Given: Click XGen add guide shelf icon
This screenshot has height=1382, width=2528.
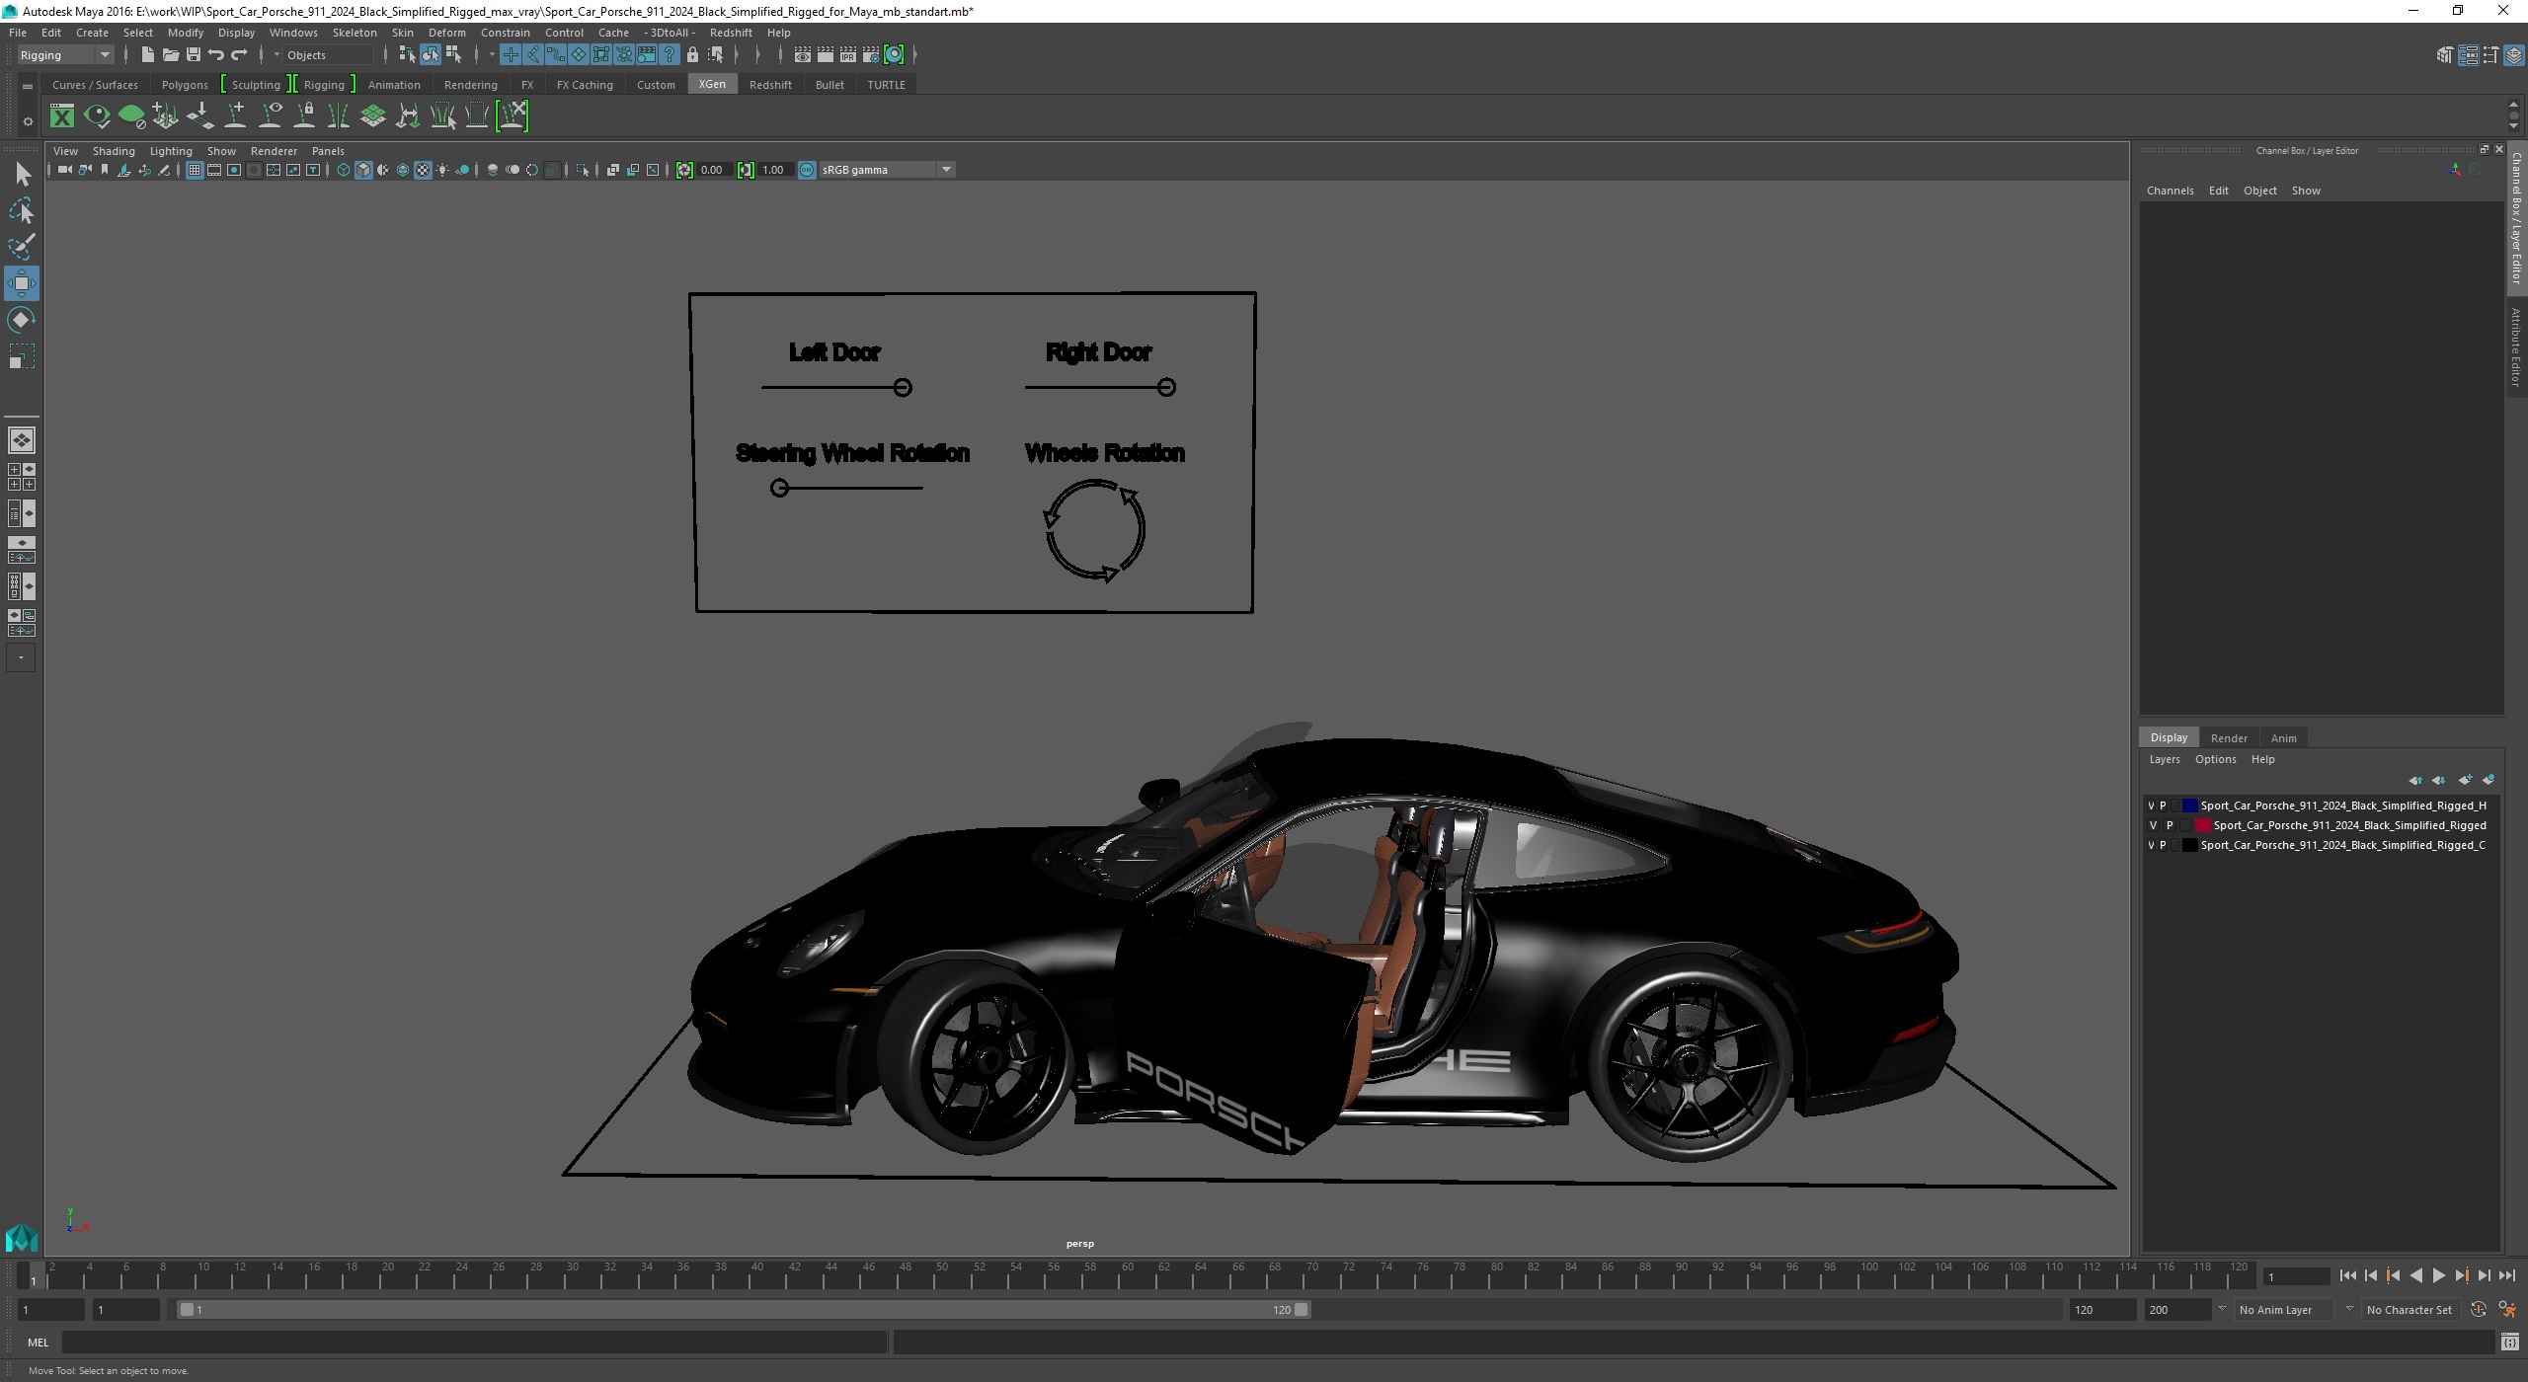Looking at the screenshot, I should [235, 116].
